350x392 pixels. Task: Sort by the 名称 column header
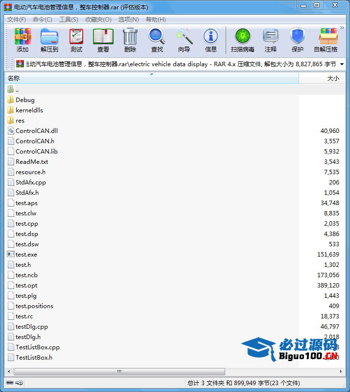coord(152,78)
